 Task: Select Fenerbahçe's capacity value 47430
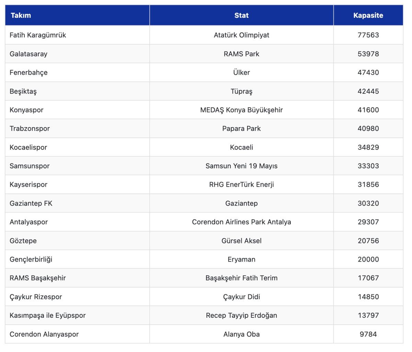coord(368,72)
